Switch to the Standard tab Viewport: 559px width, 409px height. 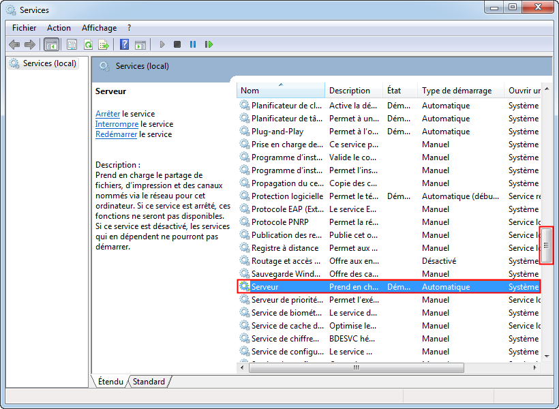click(x=149, y=382)
